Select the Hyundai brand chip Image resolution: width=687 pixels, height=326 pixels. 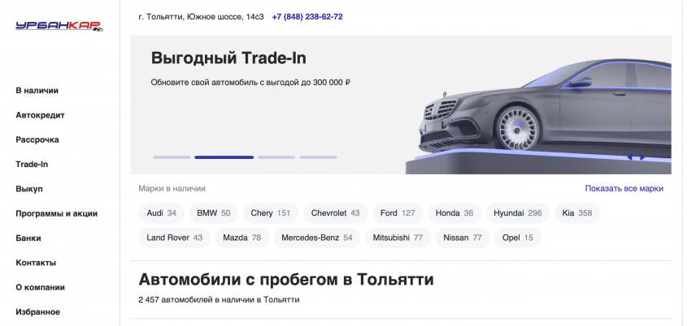click(517, 213)
